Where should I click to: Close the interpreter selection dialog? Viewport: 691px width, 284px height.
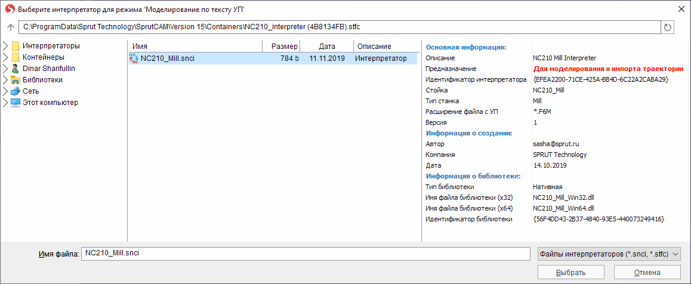click(x=681, y=8)
